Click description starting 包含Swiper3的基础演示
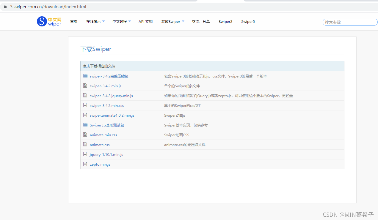Screen dimensions: 378x220 [216, 76]
